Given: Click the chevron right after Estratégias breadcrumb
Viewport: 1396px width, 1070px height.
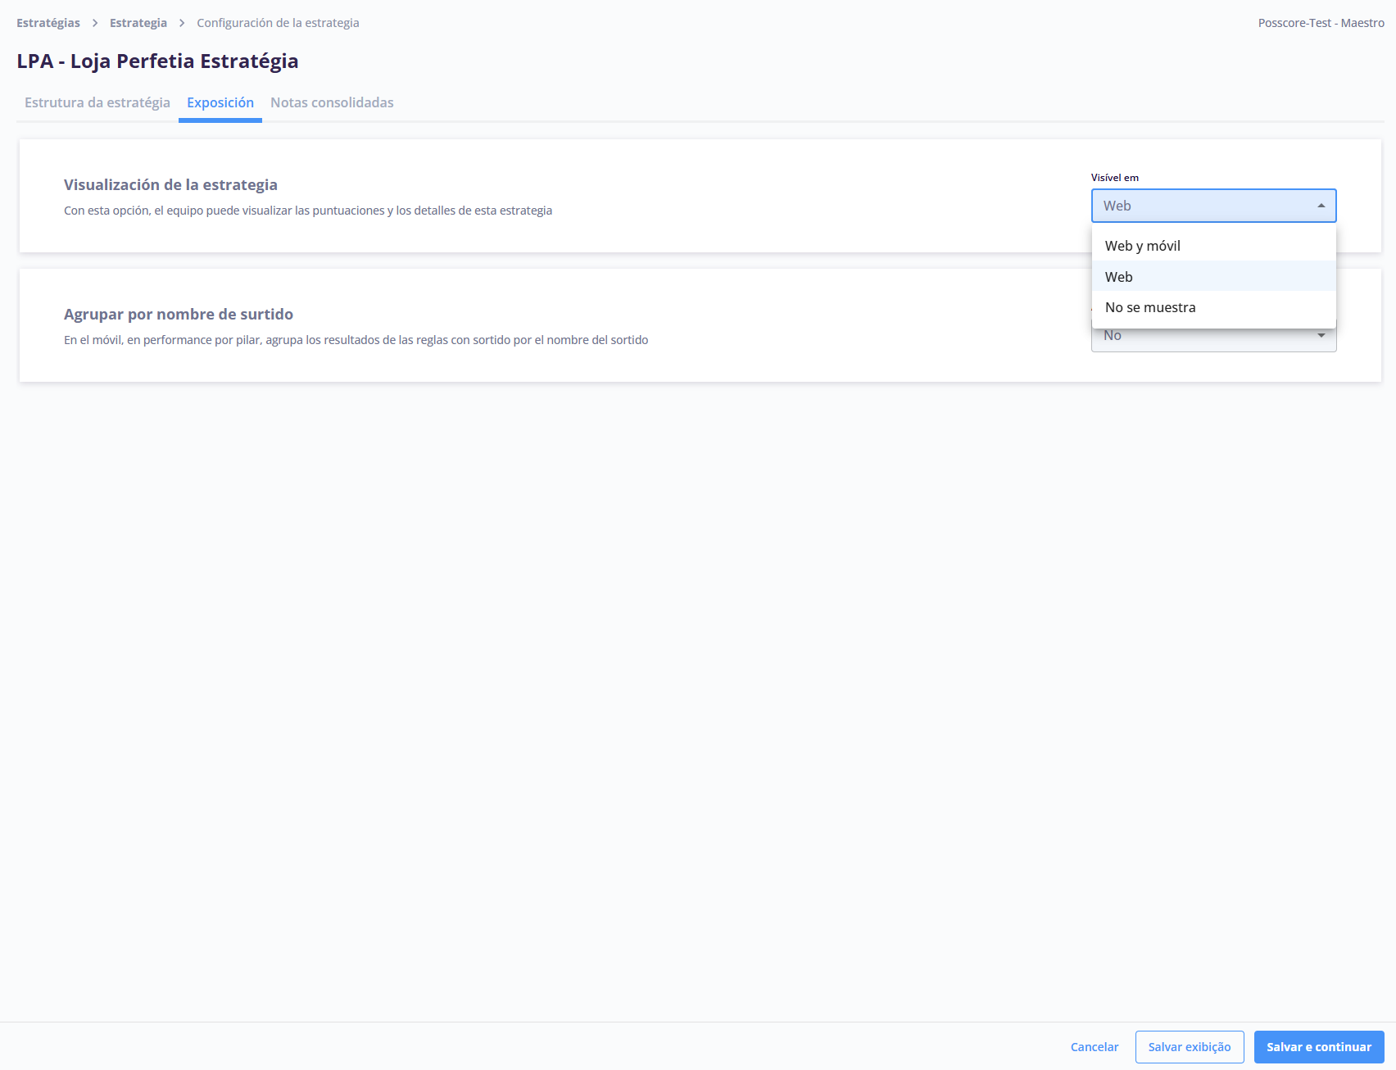Looking at the screenshot, I should (95, 23).
